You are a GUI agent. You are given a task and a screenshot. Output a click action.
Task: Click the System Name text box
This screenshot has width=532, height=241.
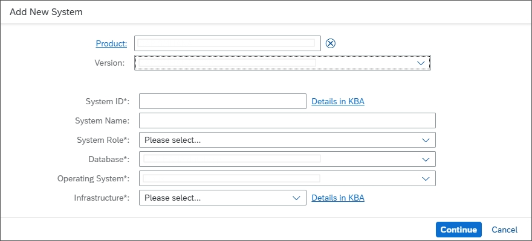click(287, 120)
